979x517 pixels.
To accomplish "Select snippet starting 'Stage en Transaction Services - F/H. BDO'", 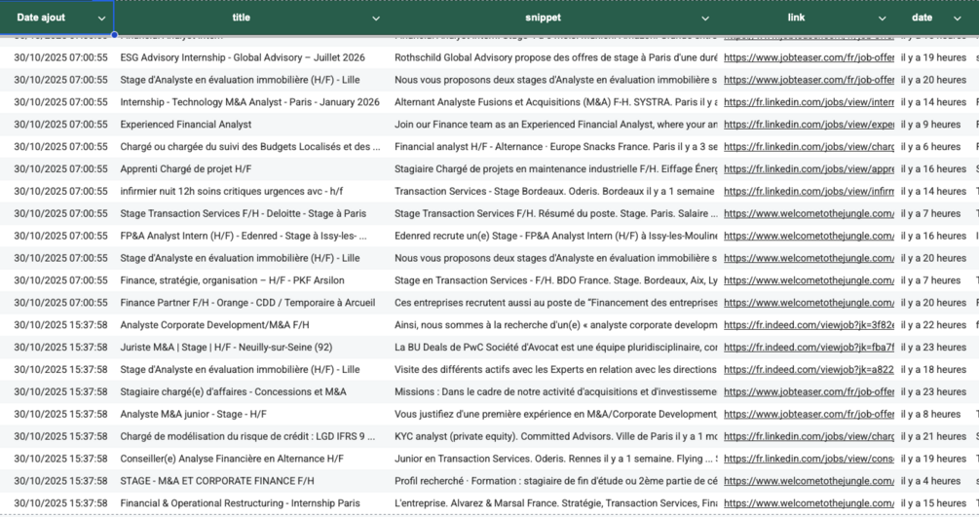I will [x=555, y=280].
